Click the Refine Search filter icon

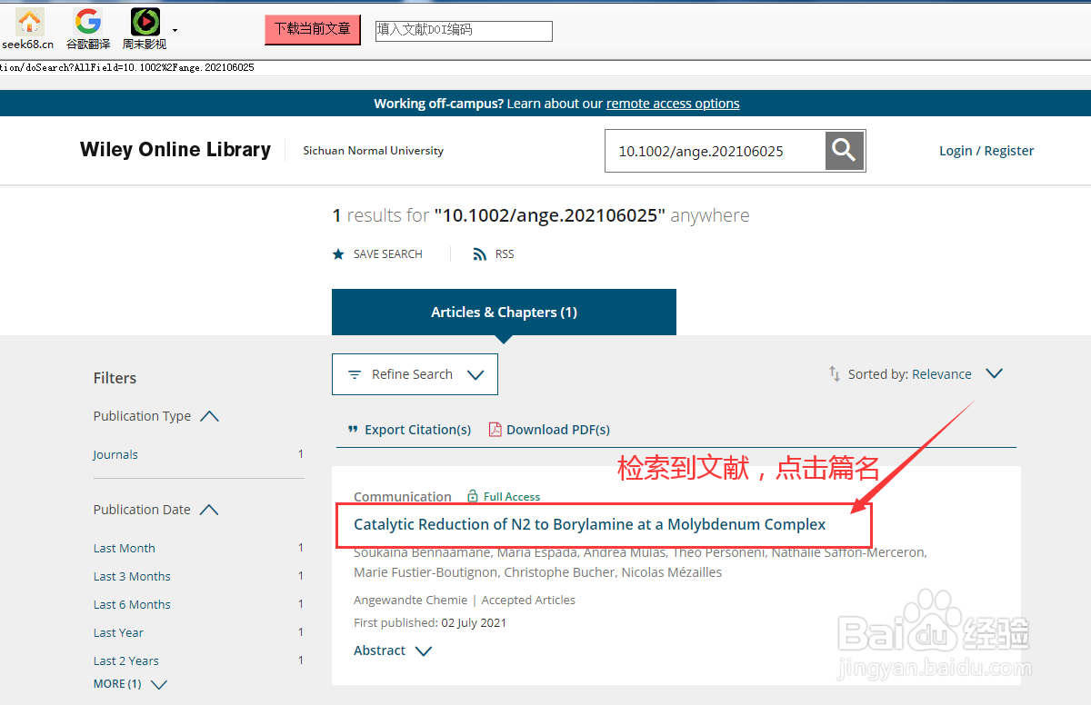pyautogui.click(x=355, y=373)
